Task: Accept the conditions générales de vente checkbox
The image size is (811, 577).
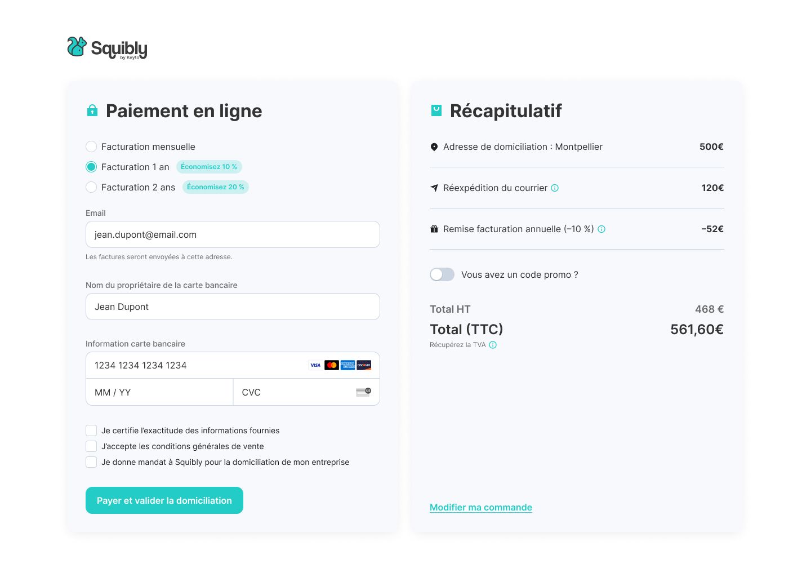Action: click(91, 446)
